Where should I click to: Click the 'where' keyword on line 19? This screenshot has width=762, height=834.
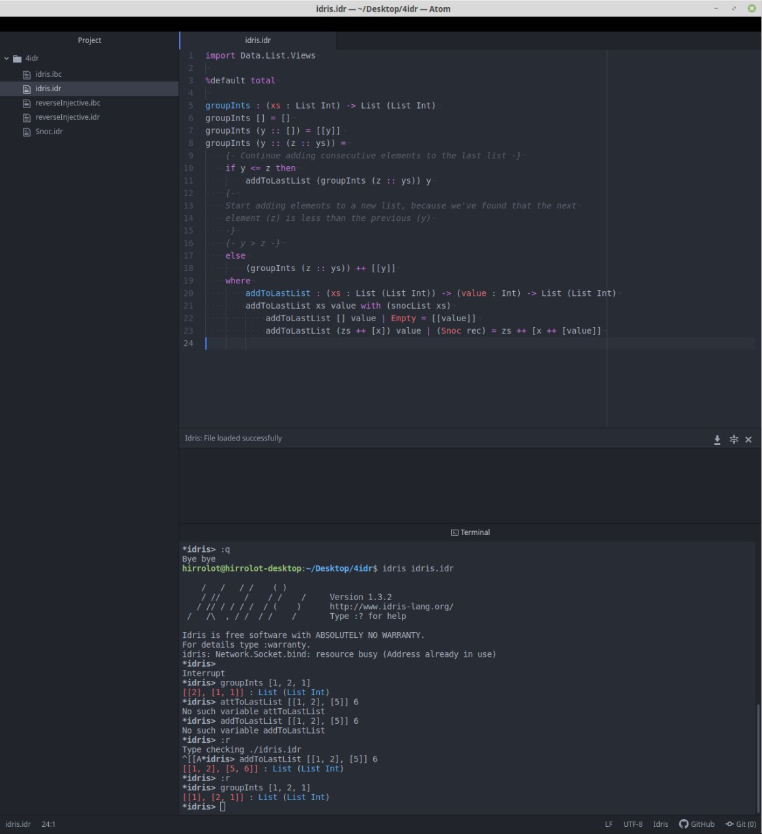[x=238, y=281]
